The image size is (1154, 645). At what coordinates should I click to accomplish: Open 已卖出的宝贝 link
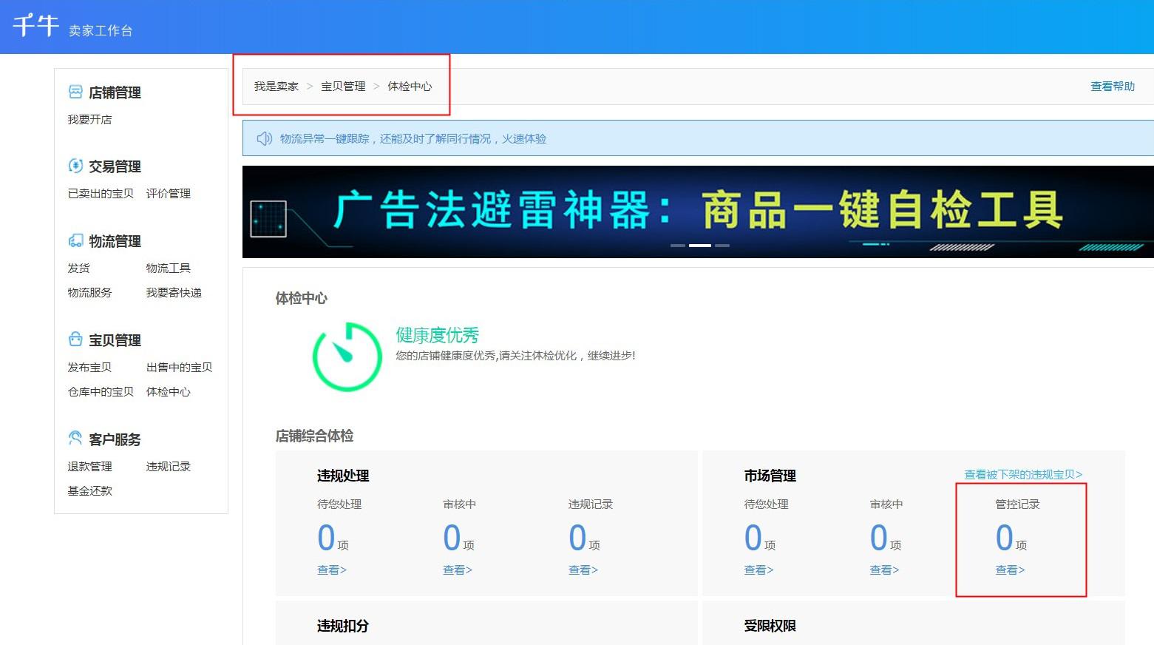101,193
